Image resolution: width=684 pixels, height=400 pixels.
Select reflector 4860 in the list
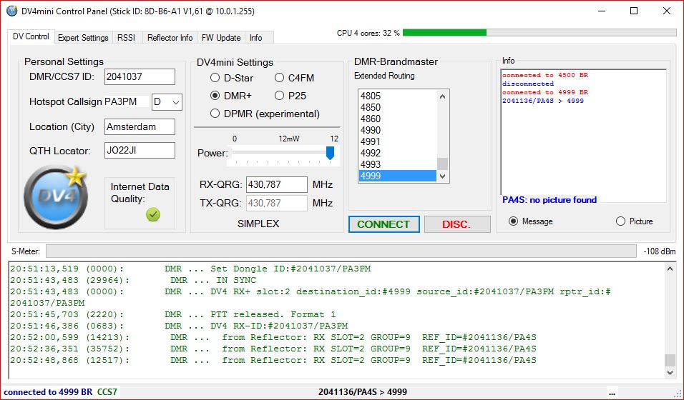click(x=397, y=119)
